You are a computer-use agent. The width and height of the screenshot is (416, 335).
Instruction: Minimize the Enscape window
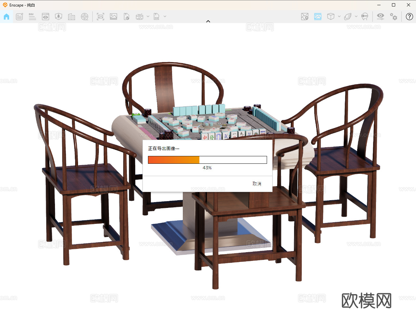coord(379,5)
